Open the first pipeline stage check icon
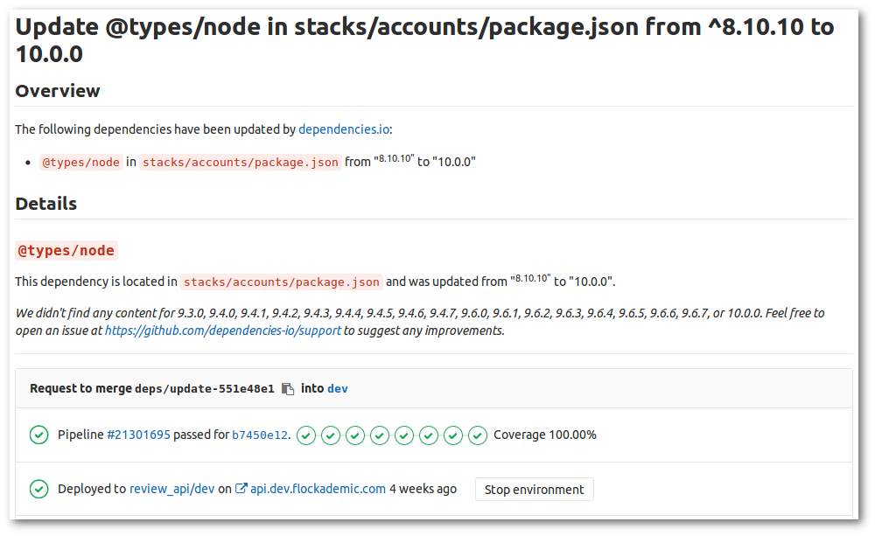This screenshot has height=536, width=875. click(306, 435)
